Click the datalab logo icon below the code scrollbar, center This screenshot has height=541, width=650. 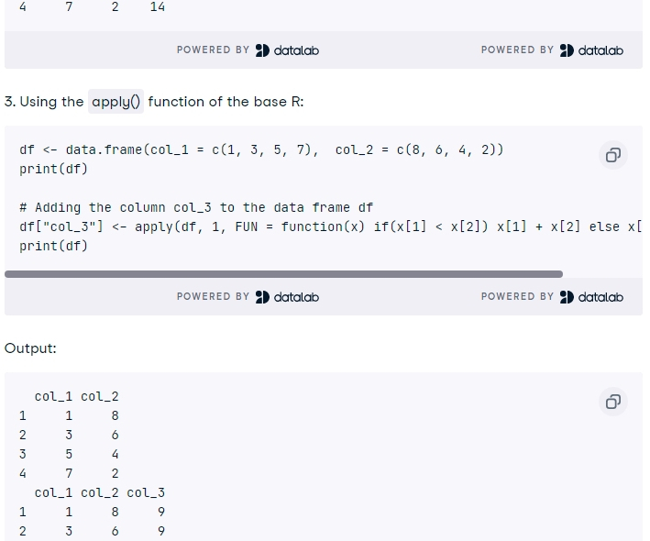click(x=262, y=297)
